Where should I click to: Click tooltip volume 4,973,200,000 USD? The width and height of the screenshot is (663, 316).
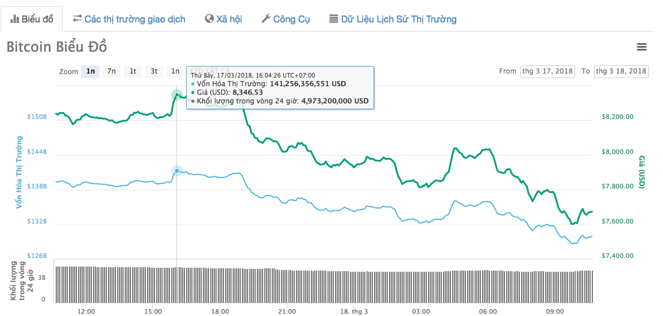pyautogui.click(x=335, y=101)
